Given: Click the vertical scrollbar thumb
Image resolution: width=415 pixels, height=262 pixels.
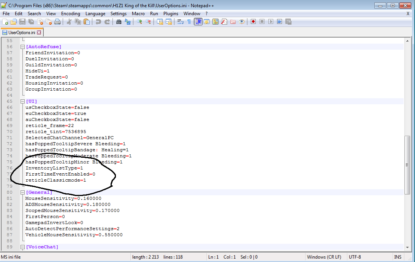Looking at the screenshot, I should 407,165.
